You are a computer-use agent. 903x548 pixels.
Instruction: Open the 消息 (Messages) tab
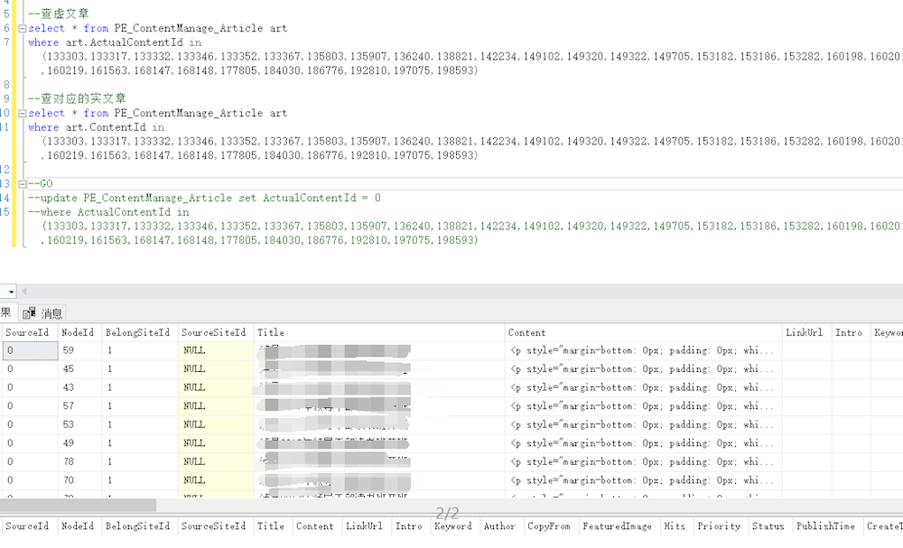[x=51, y=313]
